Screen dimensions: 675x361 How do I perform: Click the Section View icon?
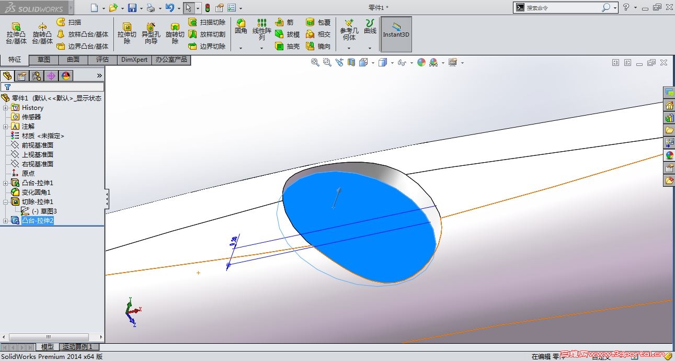coord(351,62)
